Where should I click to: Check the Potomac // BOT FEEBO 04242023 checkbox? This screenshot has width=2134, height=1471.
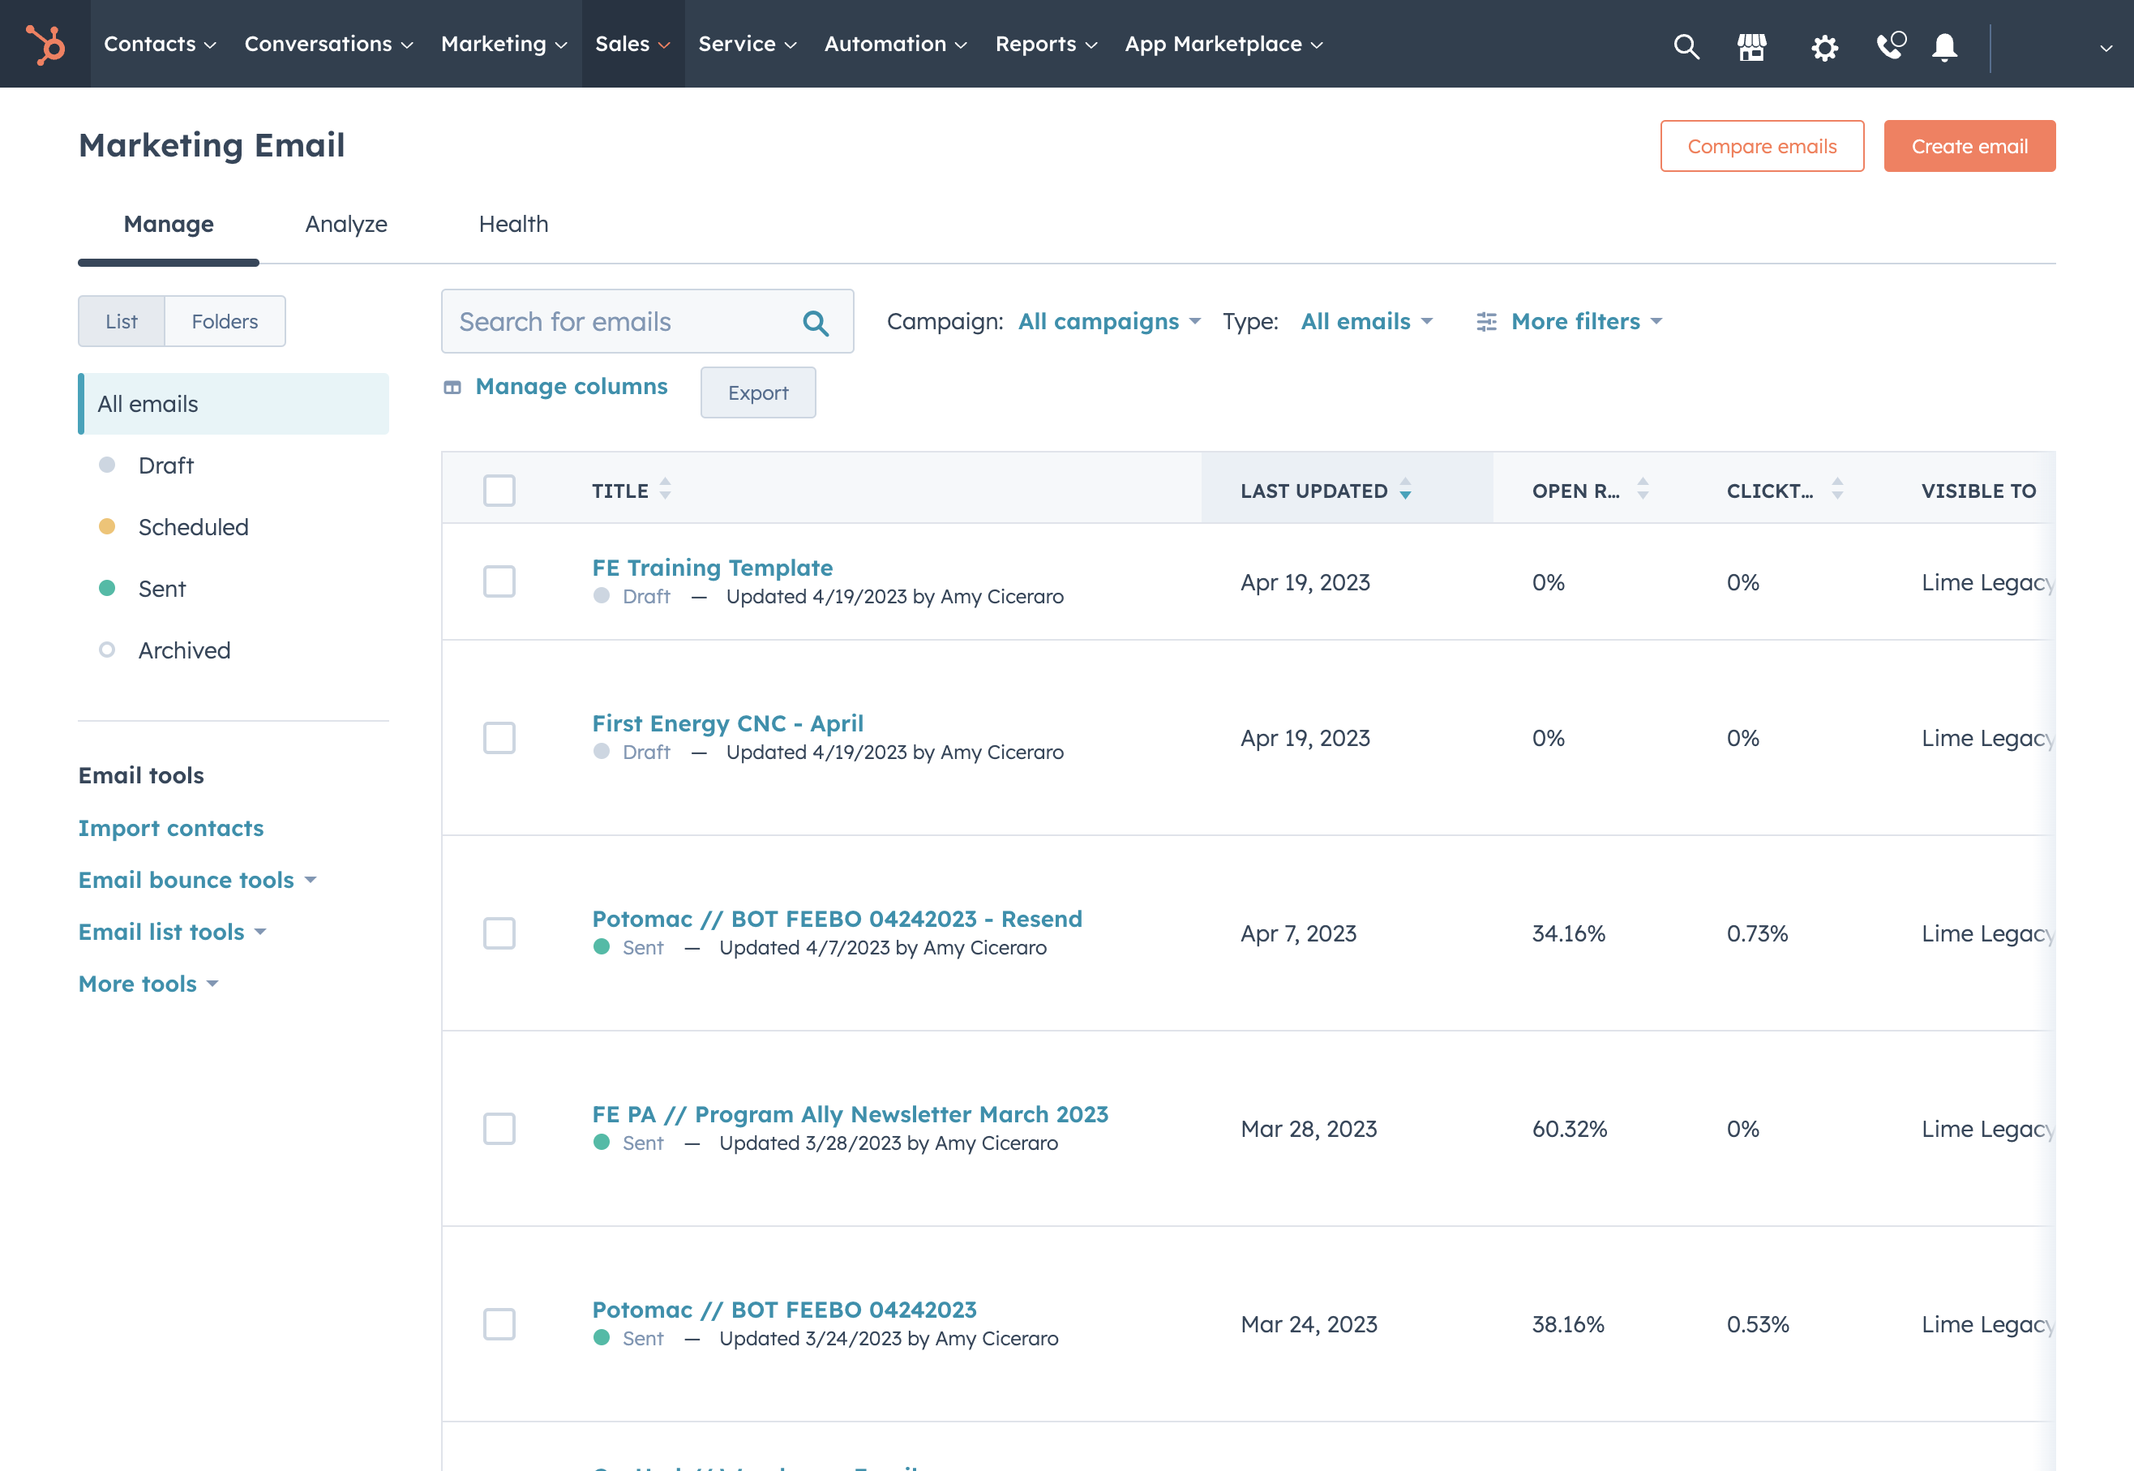click(x=499, y=1323)
